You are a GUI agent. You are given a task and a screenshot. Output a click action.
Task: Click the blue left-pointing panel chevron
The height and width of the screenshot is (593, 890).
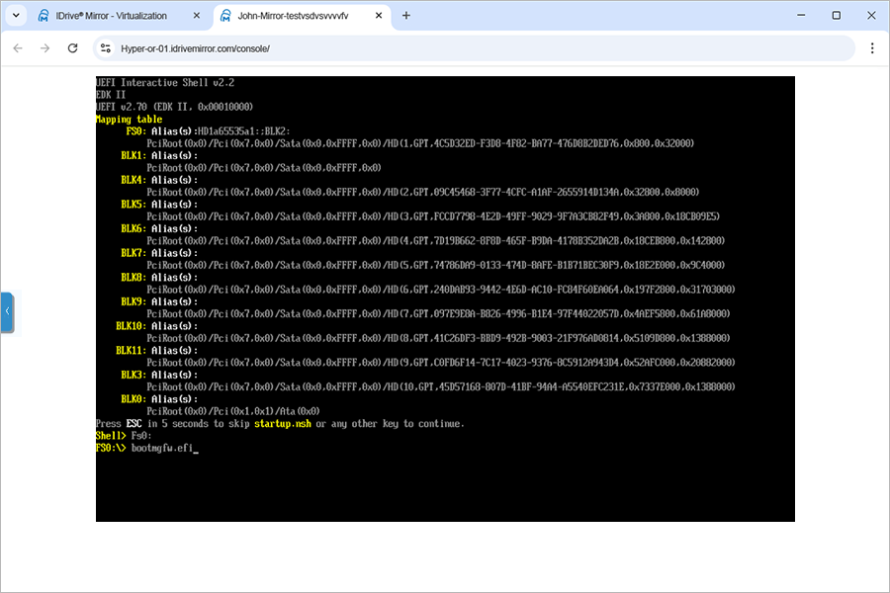(x=8, y=311)
